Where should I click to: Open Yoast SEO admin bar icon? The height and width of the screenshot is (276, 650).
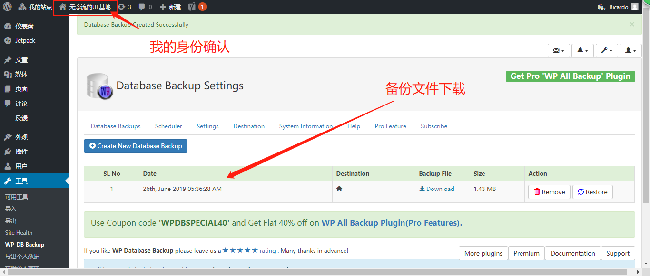(197, 7)
